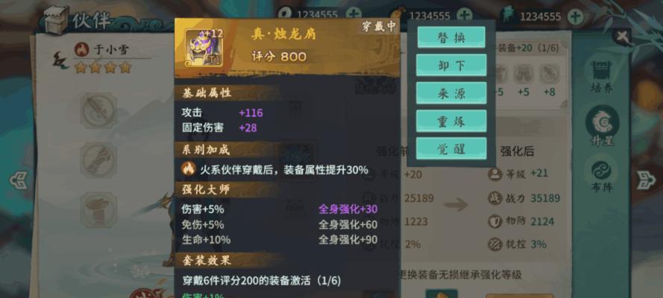663x298 pixels.
Task: Close the companion panel with X
Action: tap(622, 37)
